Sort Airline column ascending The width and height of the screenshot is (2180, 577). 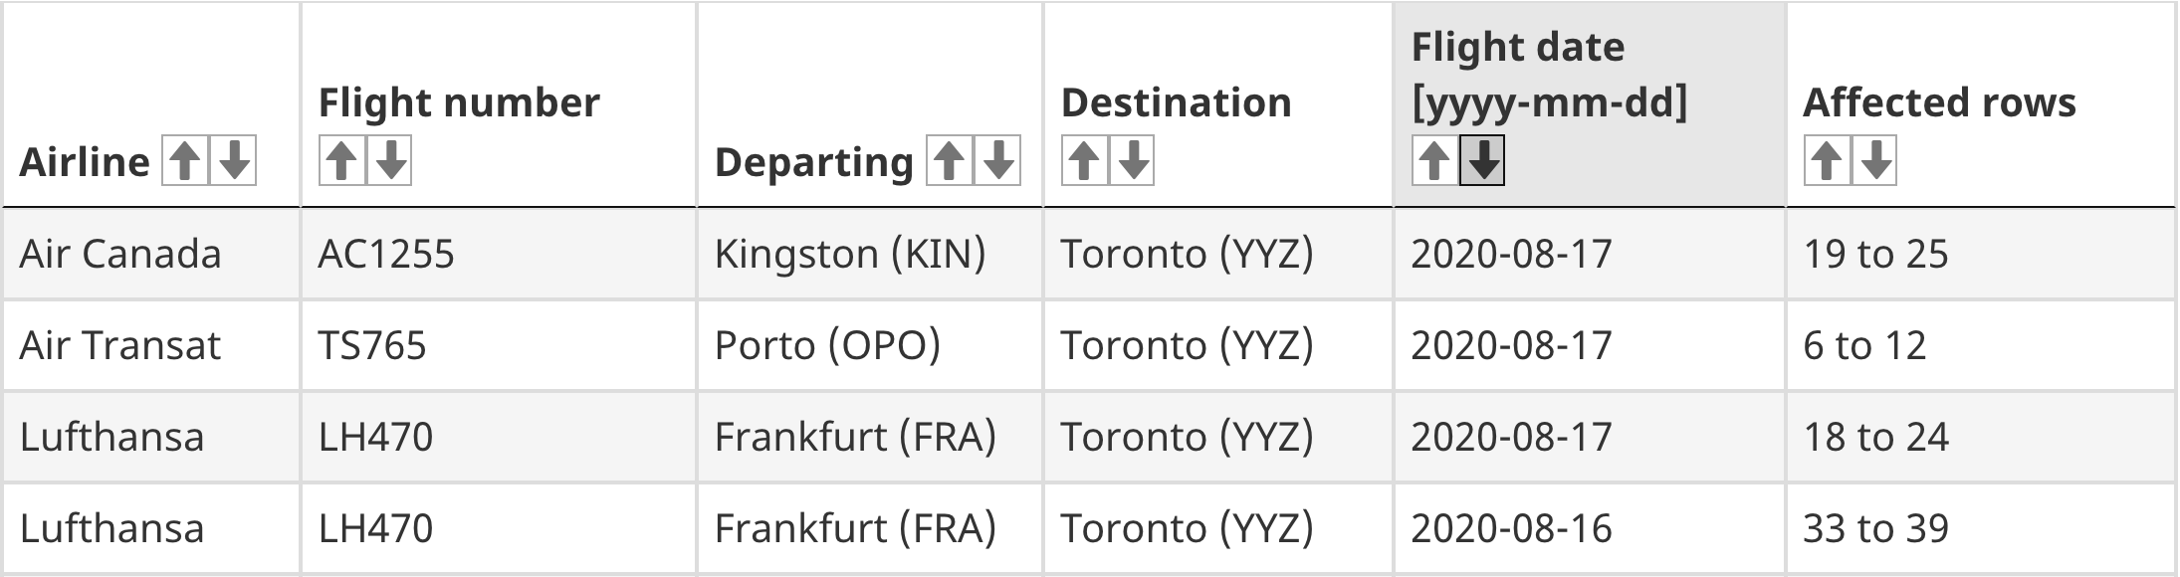[x=185, y=161]
